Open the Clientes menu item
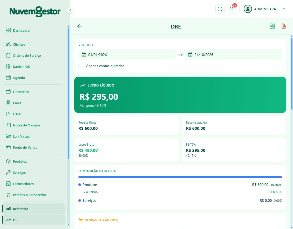 [34, 44]
